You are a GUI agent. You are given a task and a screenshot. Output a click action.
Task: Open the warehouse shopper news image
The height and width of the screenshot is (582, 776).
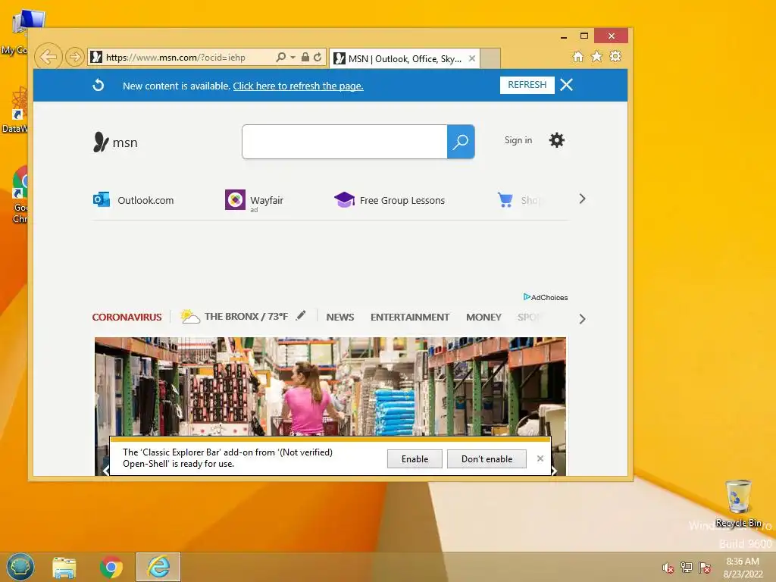coord(330,386)
